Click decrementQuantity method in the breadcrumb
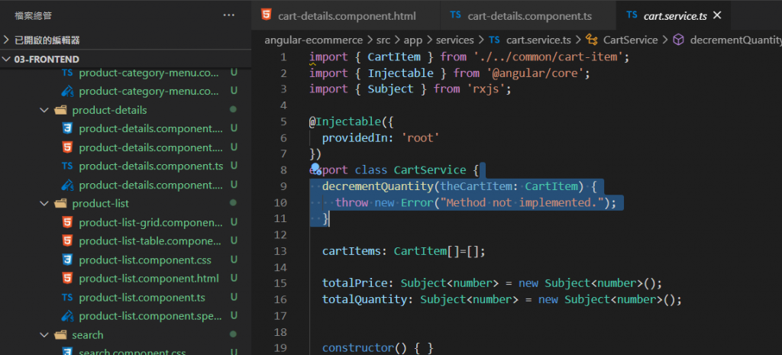Viewport: 782px width, 355px height. pos(735,40)
